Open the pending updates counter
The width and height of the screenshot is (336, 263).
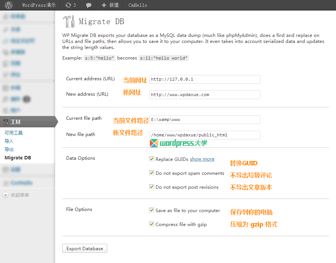tap(71, 5)
